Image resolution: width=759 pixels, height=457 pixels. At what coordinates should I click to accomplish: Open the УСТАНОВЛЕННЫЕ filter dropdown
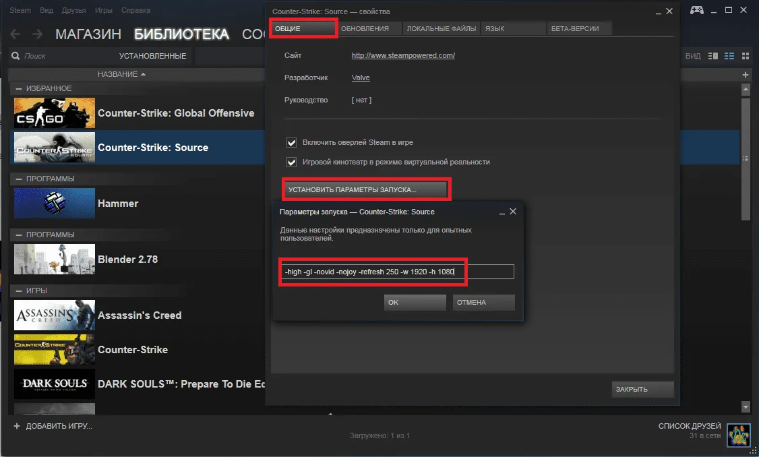(x=152, y=56)
